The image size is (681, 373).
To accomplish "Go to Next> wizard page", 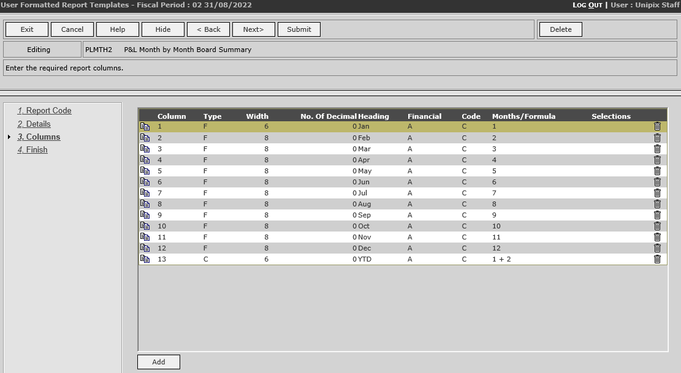I will coord(253,29).
